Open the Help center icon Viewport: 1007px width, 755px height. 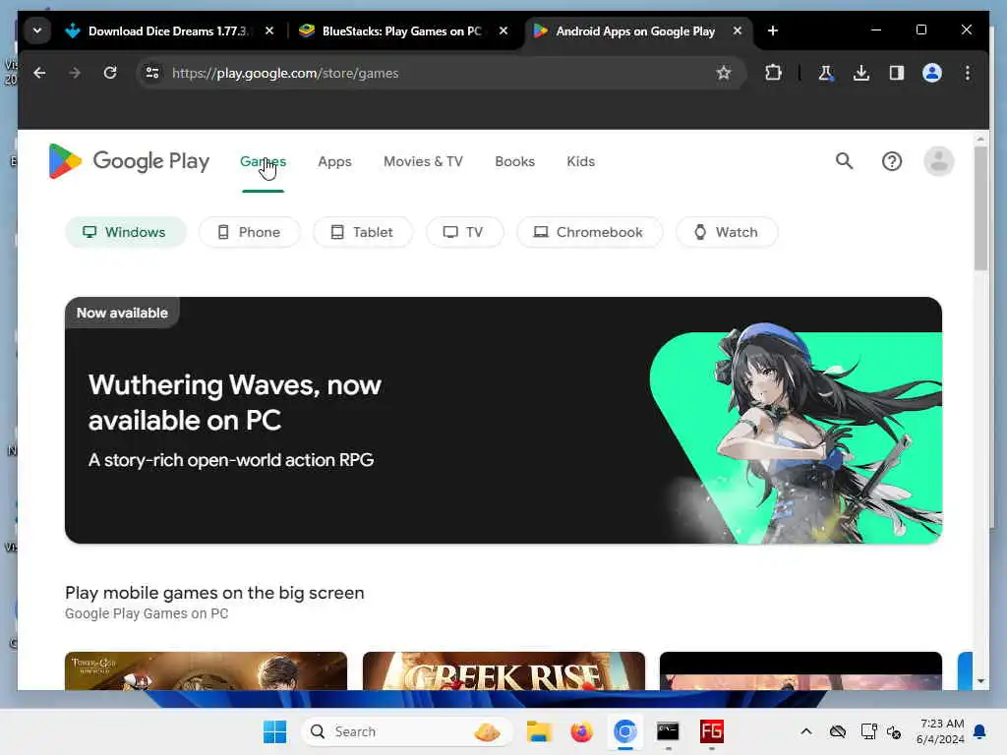[891, 161]
